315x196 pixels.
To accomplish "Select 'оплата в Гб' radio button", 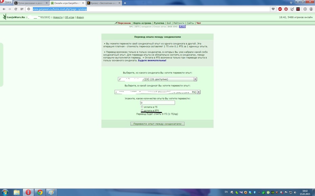I will [x=142, y=107].
